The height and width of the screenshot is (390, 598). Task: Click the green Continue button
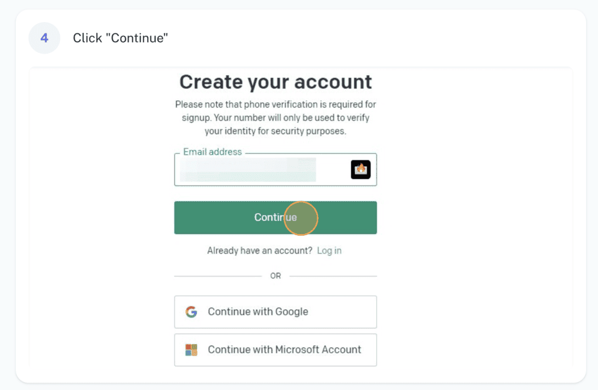point(276,218)
